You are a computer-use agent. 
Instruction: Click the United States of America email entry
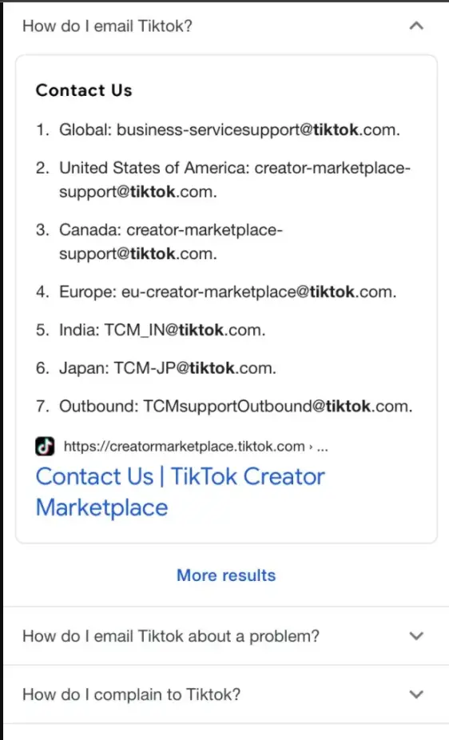click(235, 180)
